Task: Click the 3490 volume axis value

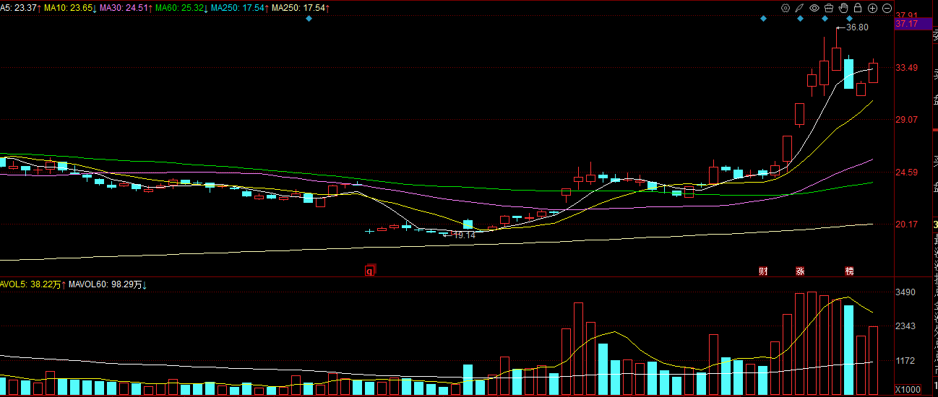Action: click(x=905, y=292)
